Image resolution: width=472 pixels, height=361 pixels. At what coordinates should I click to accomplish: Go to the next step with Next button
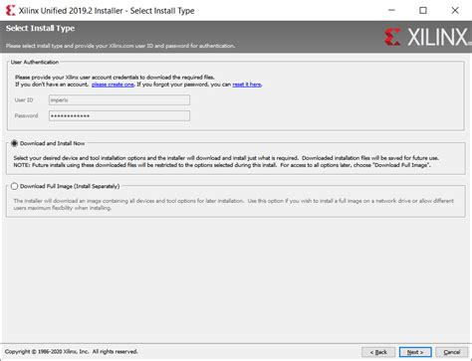coord(415,352)
